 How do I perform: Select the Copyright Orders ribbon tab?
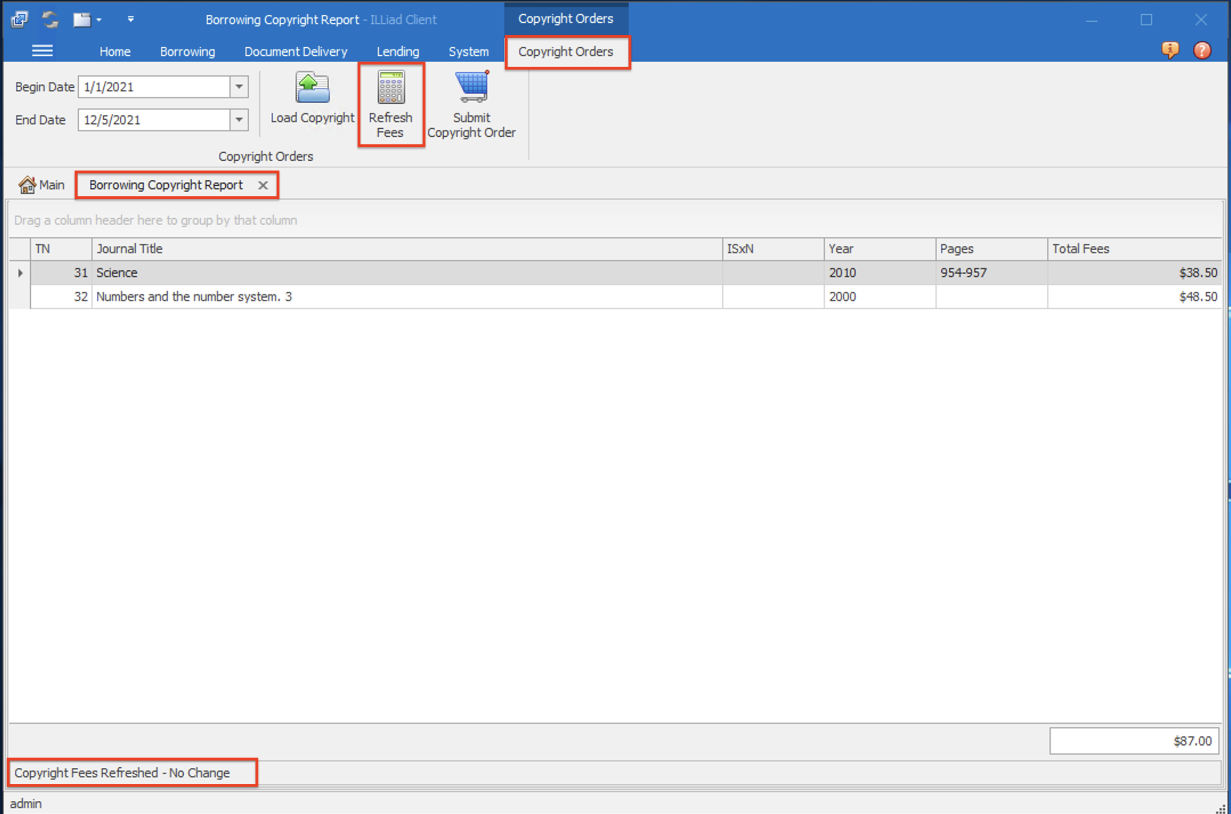click(x=566, y=51)
